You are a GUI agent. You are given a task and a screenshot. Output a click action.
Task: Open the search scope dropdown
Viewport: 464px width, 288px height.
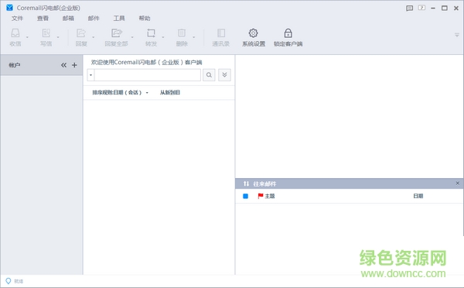[90, 75]
